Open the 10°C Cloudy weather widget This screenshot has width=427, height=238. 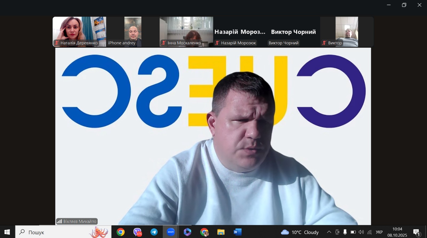coord(300,232)
